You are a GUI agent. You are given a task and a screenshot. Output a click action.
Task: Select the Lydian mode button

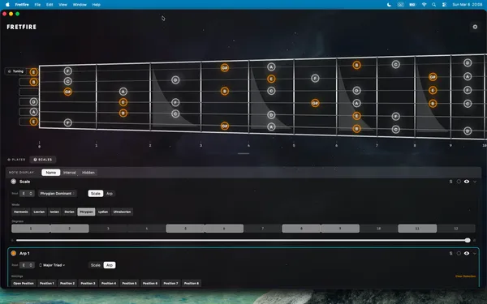tap(103, 212)
